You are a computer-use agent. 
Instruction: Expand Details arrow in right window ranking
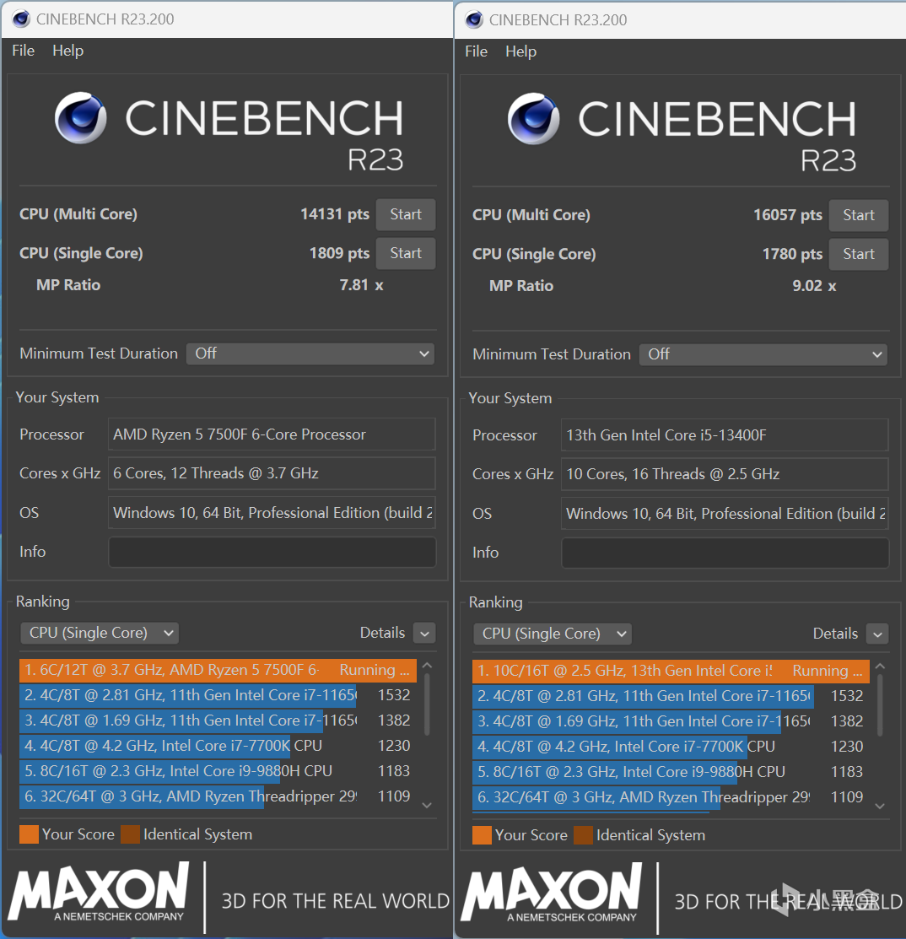(877, 634)
